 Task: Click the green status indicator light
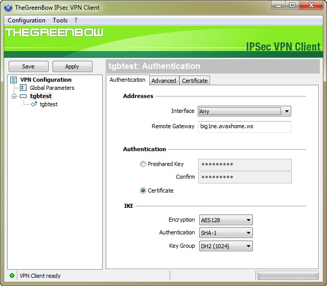pyautogui.click(x=12, y=276)
